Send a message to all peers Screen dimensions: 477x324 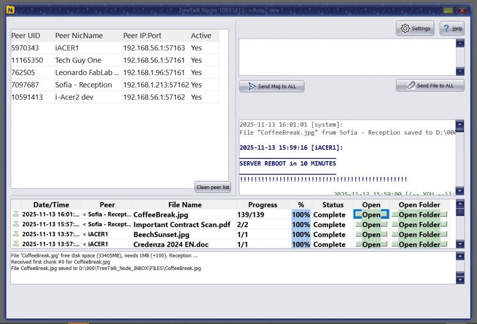pyautogui.click(x=272, y=86)
